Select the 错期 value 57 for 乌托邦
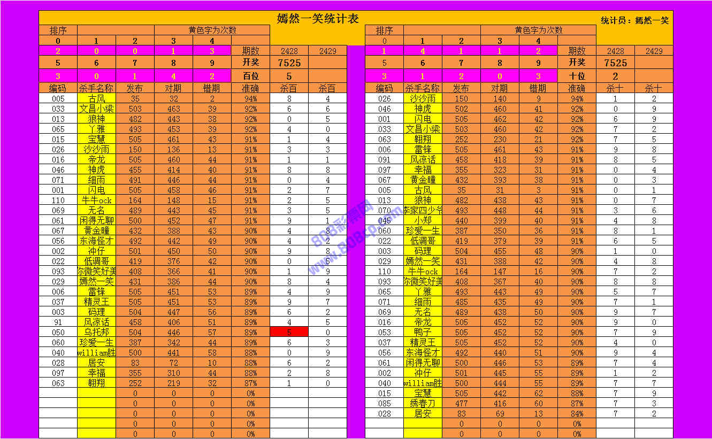Image resolution: width=712 pixels, height=439 pixels. coord(212,332)
